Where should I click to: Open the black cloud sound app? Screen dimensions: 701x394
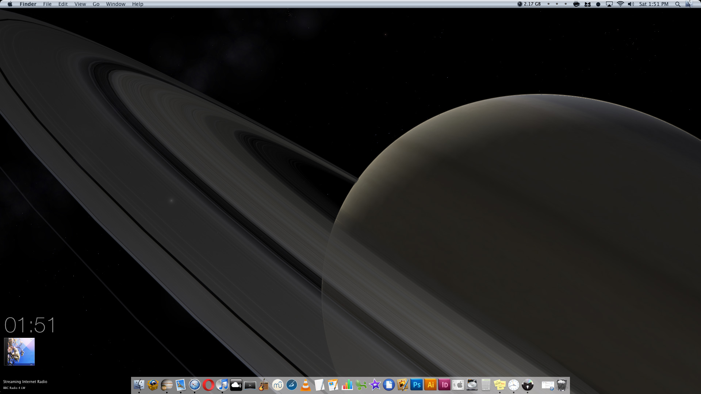click(236, 385)
